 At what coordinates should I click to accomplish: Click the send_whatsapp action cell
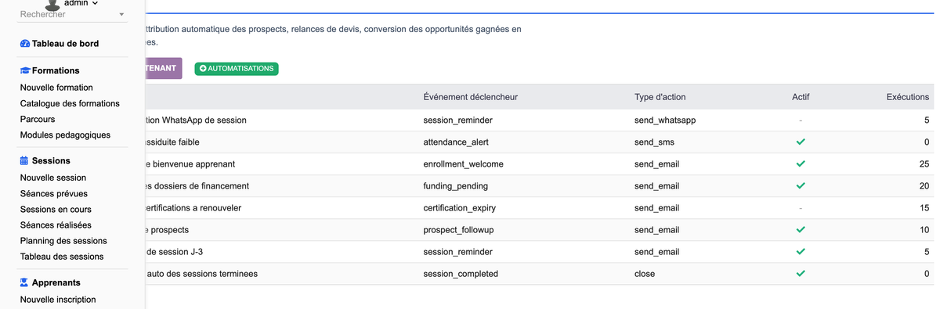[665, 120]
